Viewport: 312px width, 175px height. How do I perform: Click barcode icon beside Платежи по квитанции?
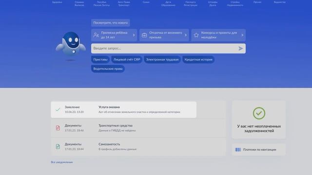[x=238, y=150]
